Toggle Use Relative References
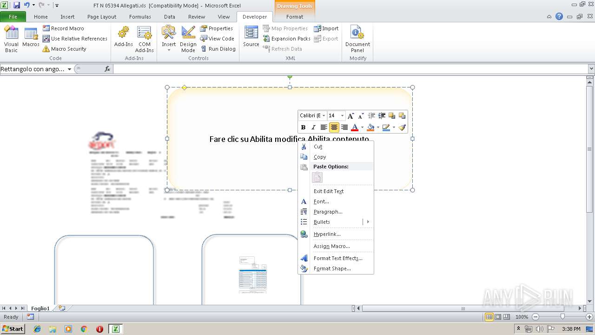595x335 pixels. 75,39
